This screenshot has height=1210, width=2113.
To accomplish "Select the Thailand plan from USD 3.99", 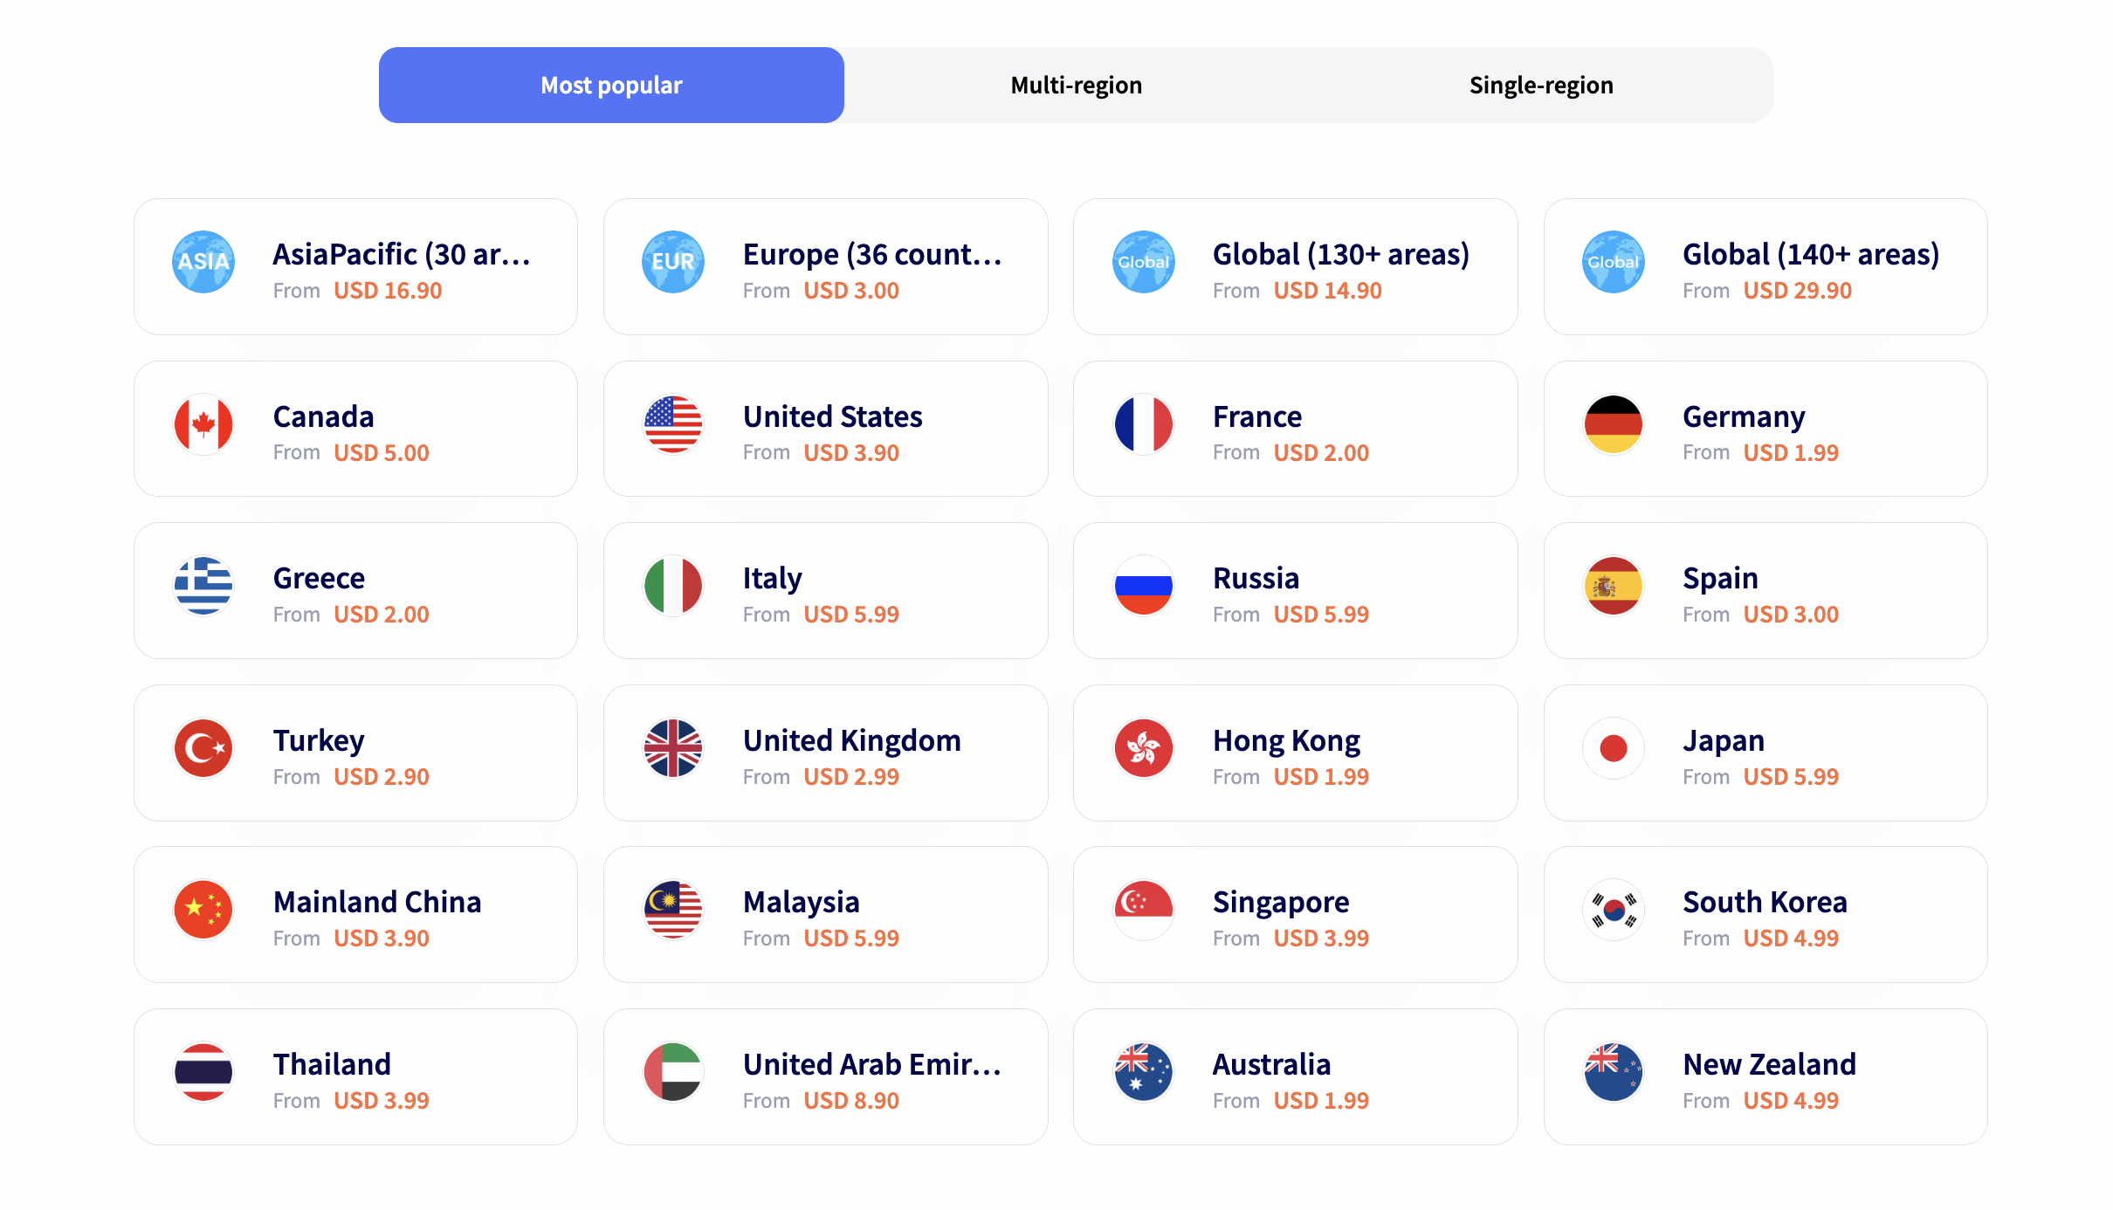I will 354,1076.
